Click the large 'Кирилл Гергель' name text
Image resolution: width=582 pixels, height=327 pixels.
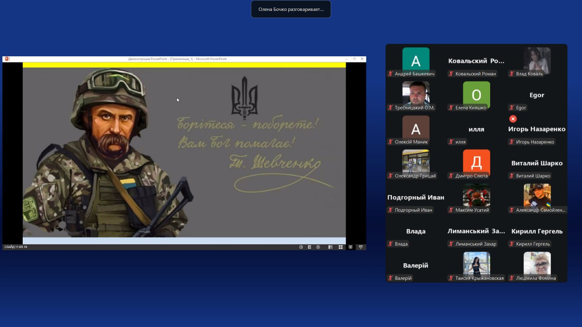pyautogui.click(x=537, y=231)
